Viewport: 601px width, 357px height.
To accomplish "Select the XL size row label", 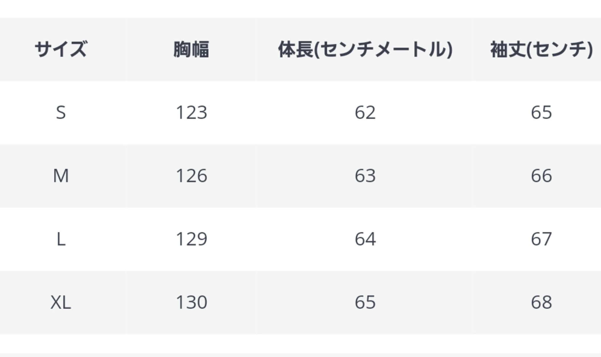I will point(61,302).
